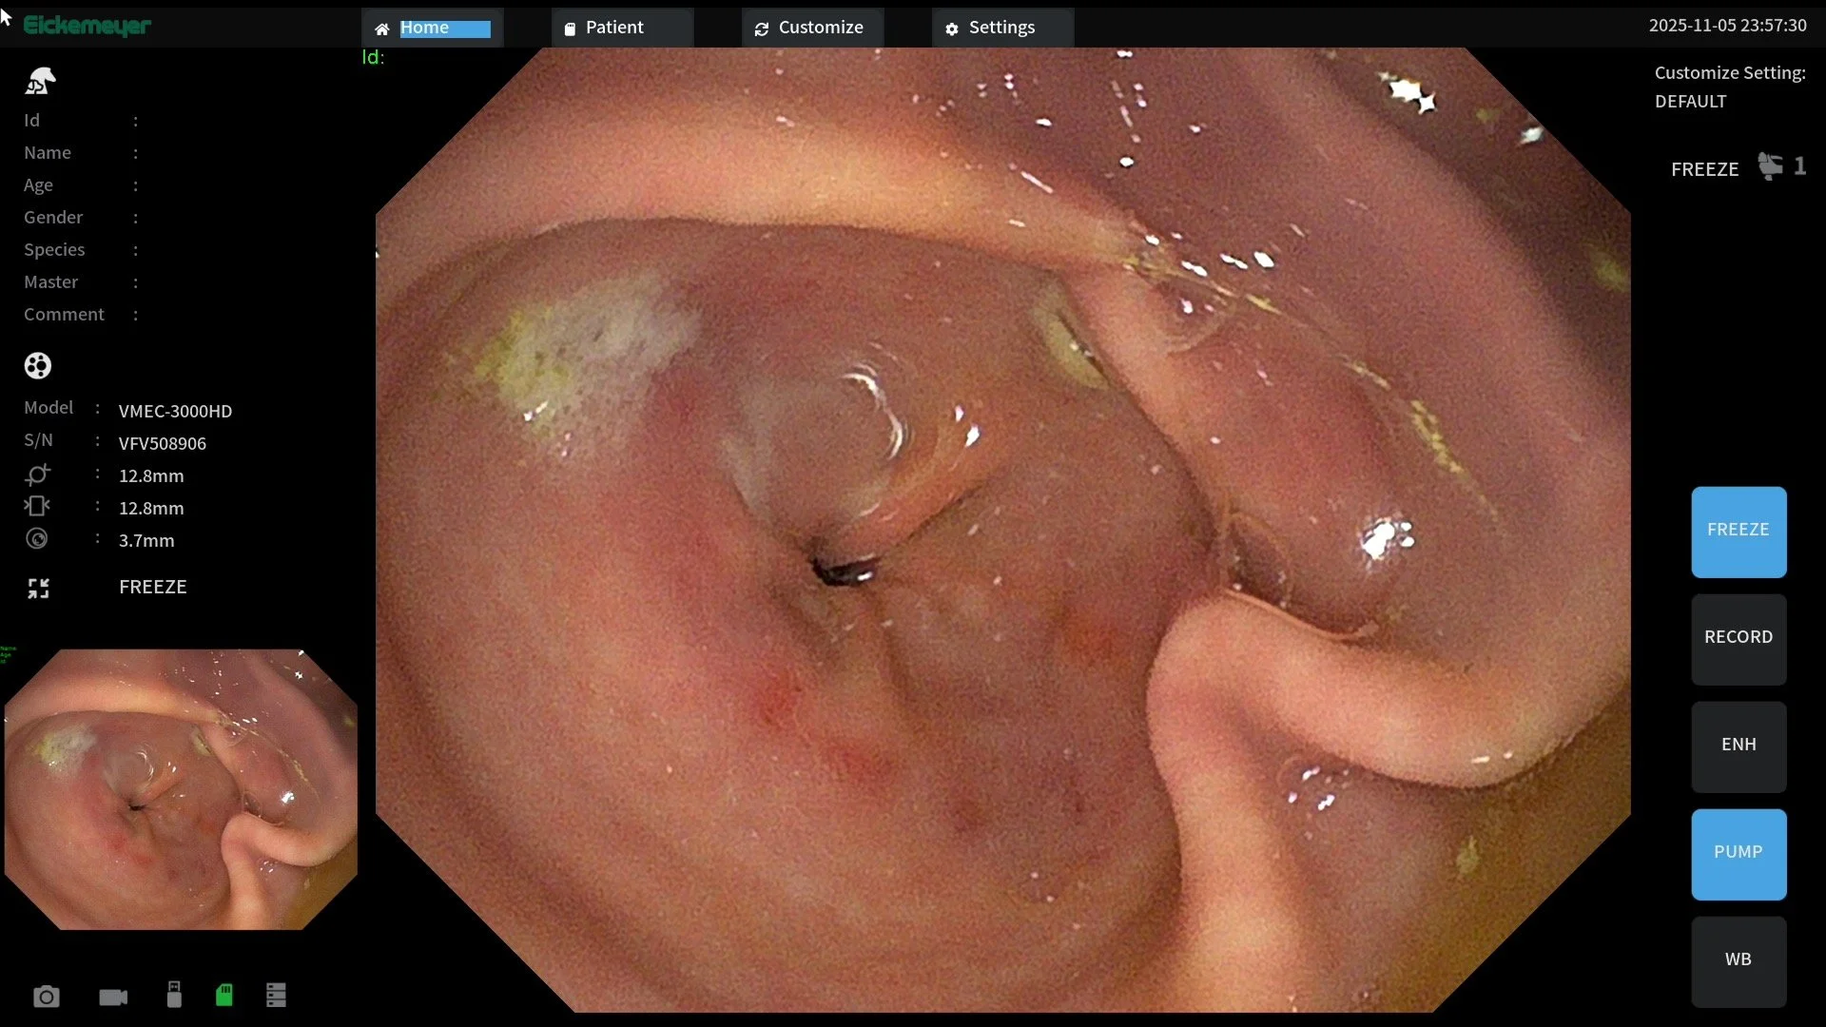Image resolution: width=1826 pixels, height=1027 pixels.
Task: Click the frozen endoscopy thumbnail preview
Action: coord(181,789)
